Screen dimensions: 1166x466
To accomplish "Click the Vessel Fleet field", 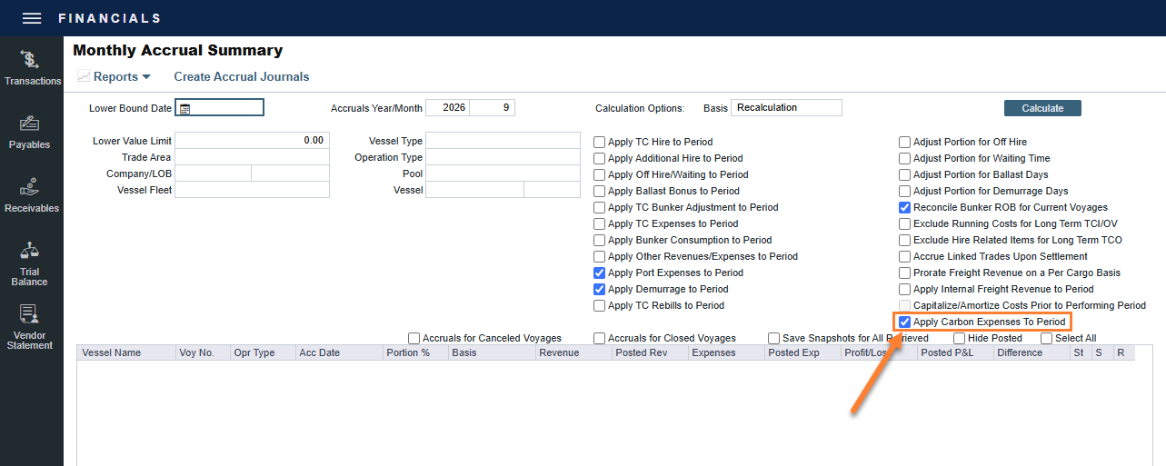I will [252, 190].
